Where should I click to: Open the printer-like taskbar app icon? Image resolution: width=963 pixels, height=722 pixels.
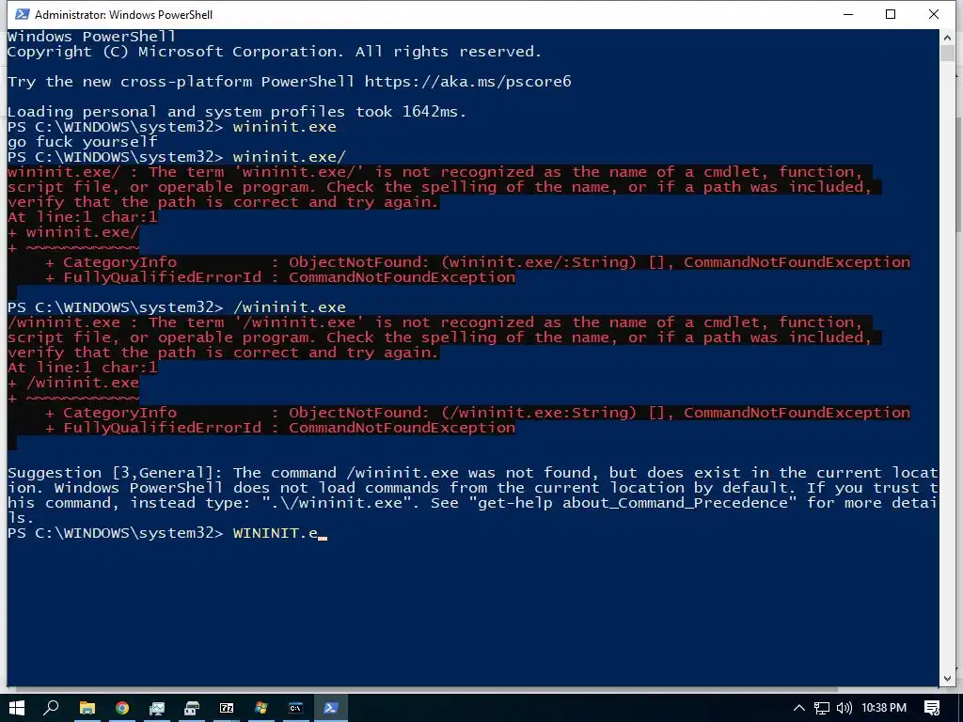click(192, 708)
